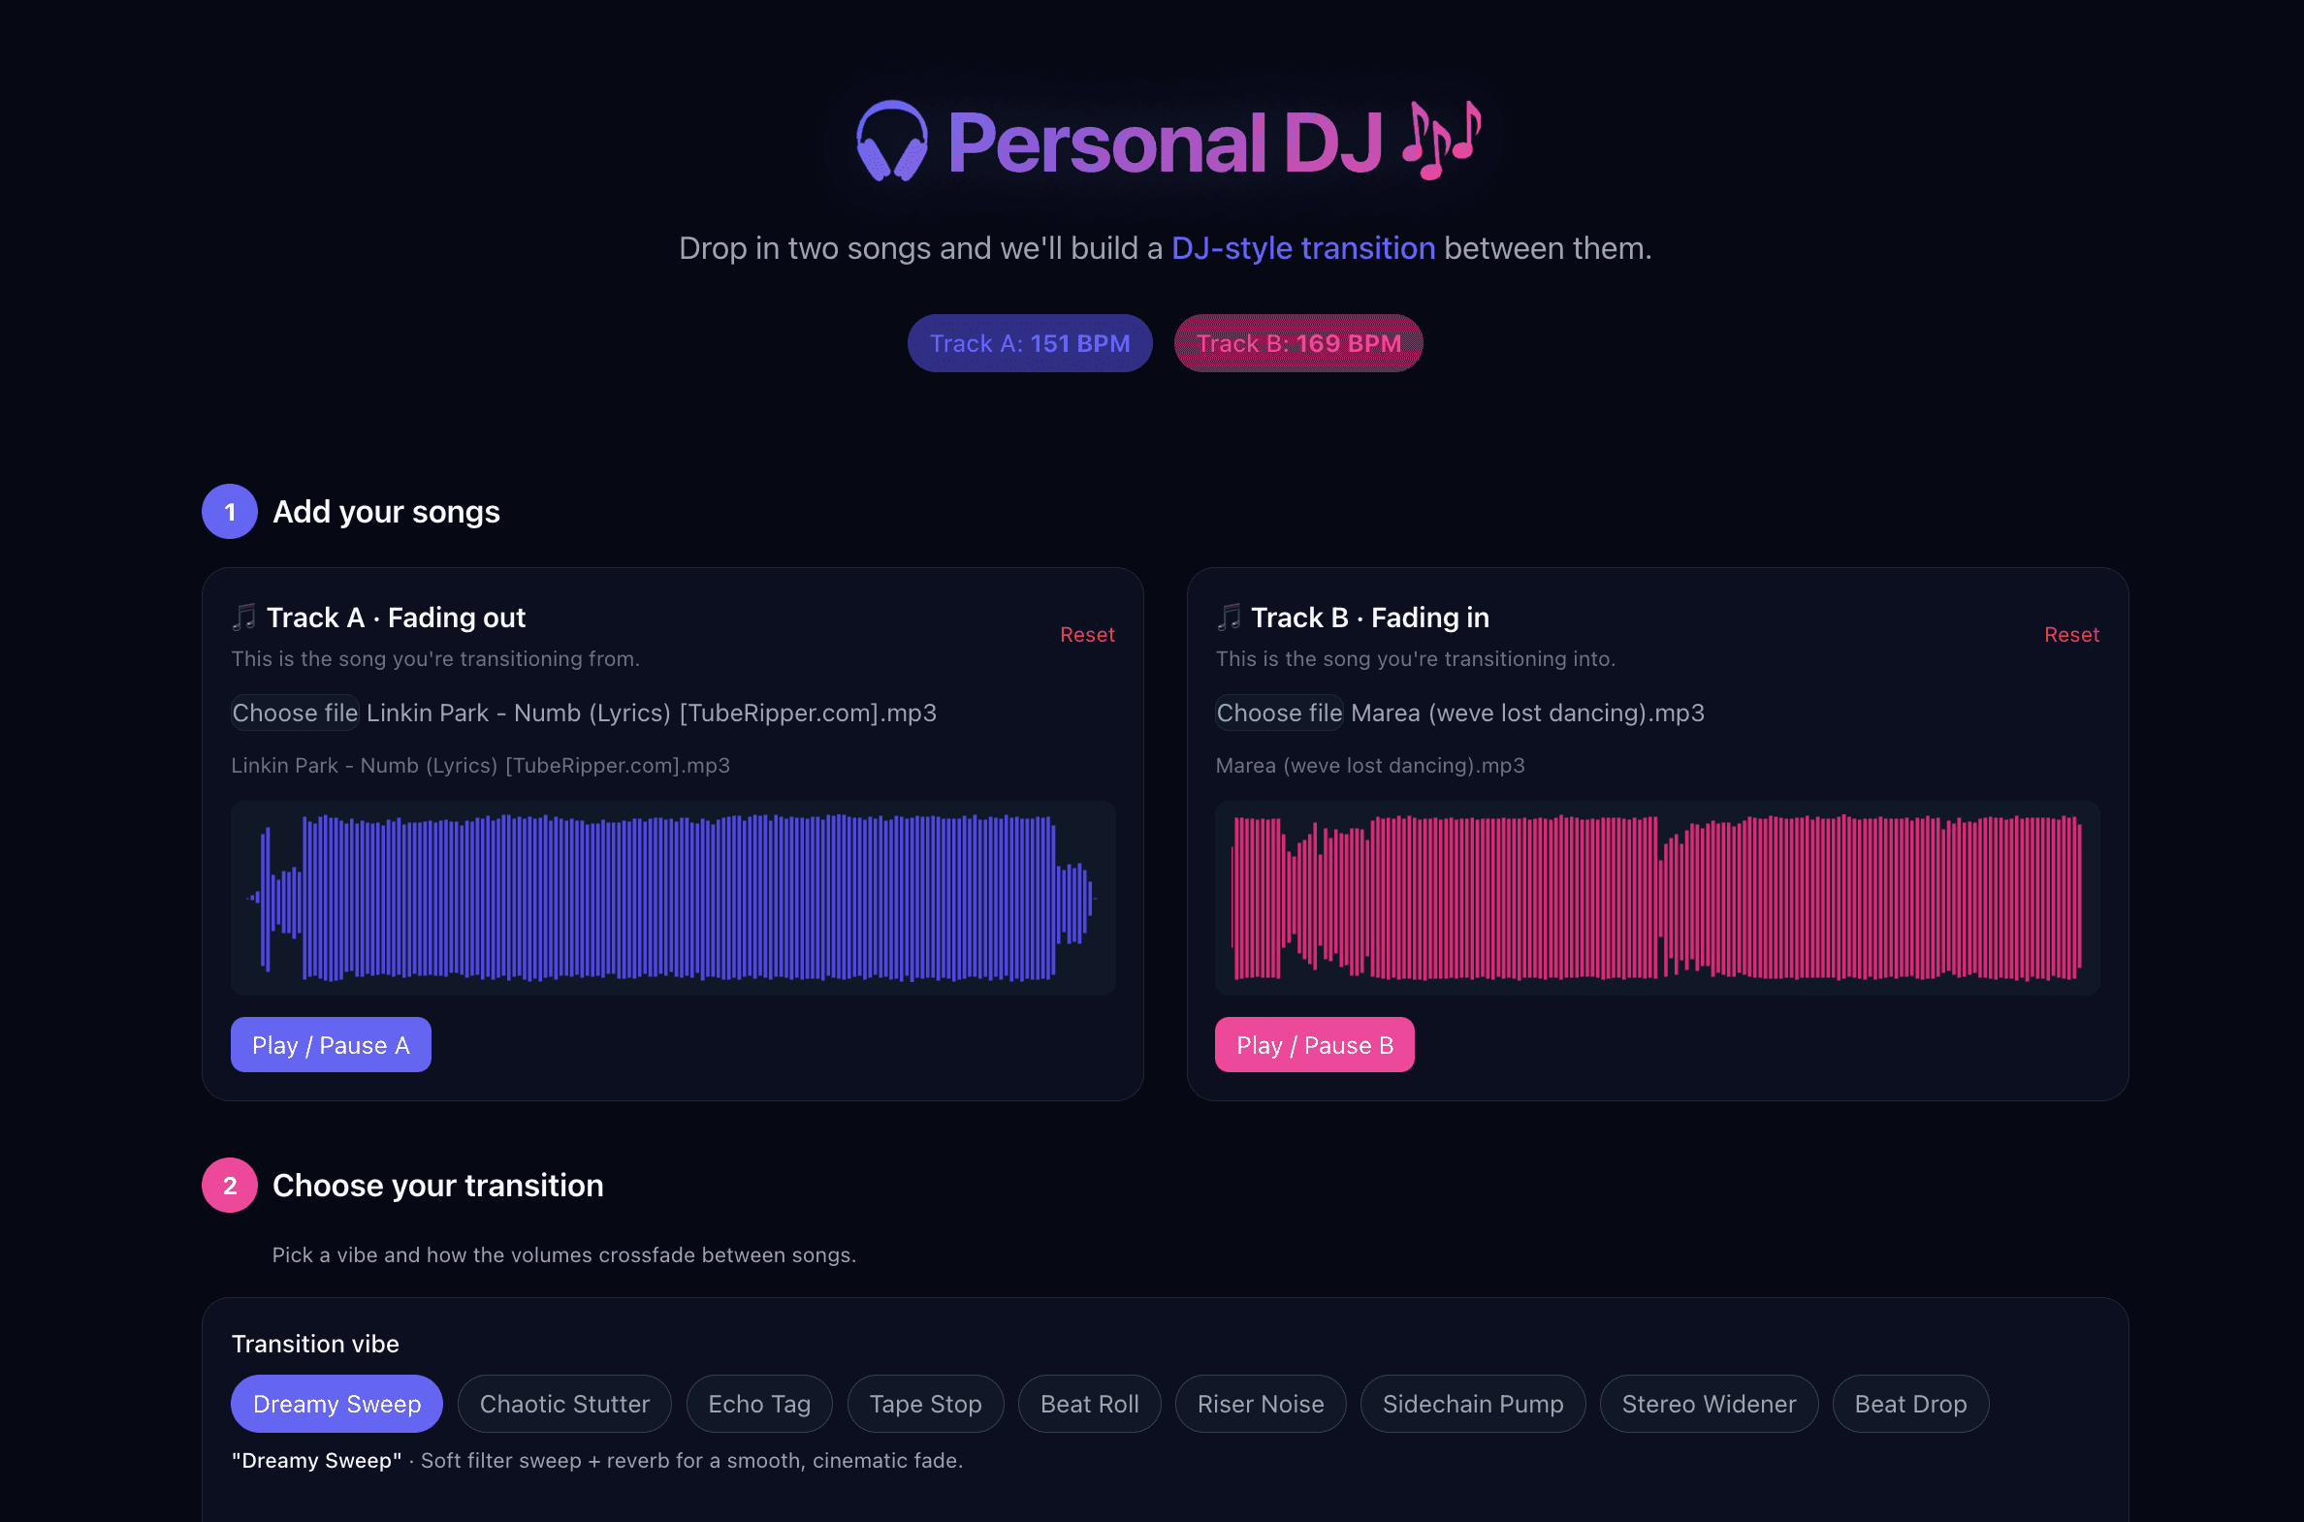Select the Sidechain Pump vibe pill
Viewport: 2304px width, 1522px height.
coord(1472,1404)
